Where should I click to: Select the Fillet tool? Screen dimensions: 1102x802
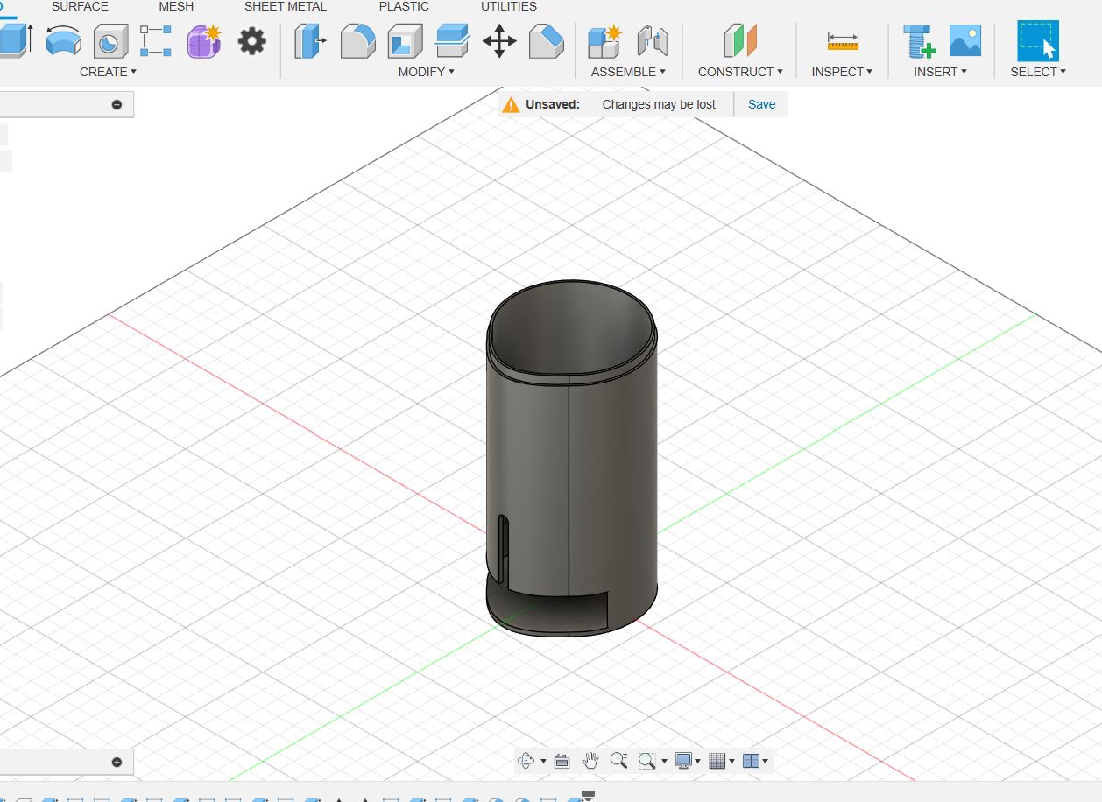(x=357, y=41)
